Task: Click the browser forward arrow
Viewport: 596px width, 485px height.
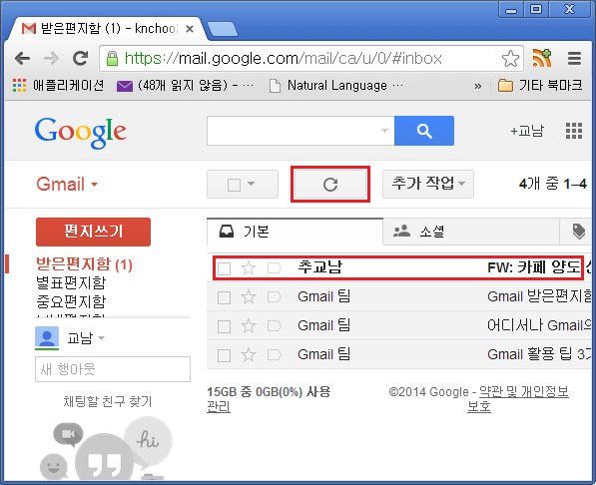Action: coord(51,59)
